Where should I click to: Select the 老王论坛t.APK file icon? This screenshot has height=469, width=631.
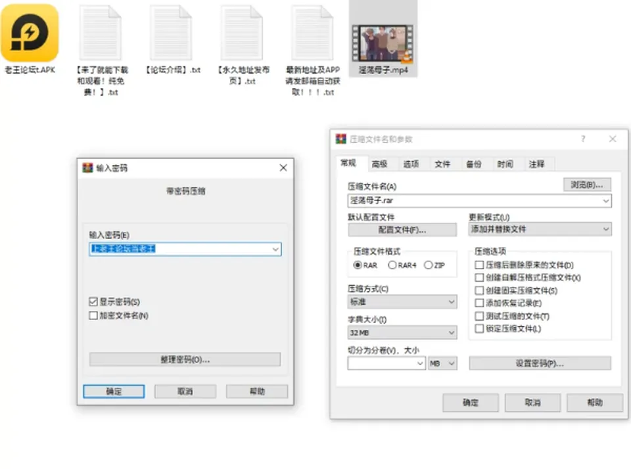click(x=30, y=33)
